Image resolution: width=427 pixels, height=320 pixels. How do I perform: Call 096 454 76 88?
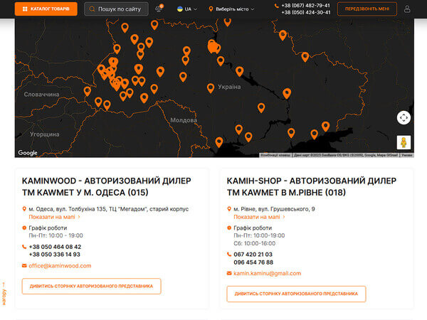click(253, 262)
